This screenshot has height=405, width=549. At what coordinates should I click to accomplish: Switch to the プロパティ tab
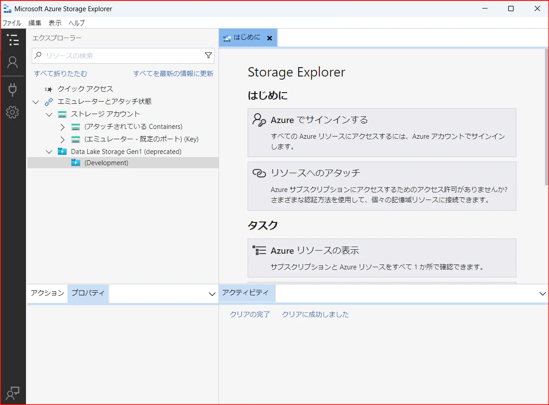88,293
